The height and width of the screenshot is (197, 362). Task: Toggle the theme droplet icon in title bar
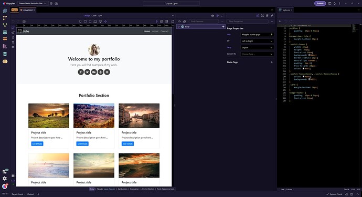click(x=335, y=4)
